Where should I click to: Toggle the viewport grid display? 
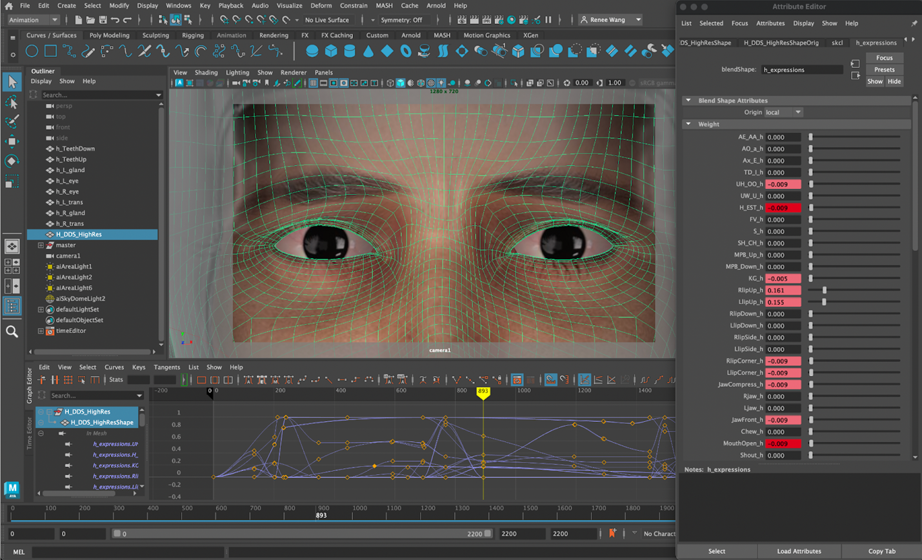(x=313, y=83)
